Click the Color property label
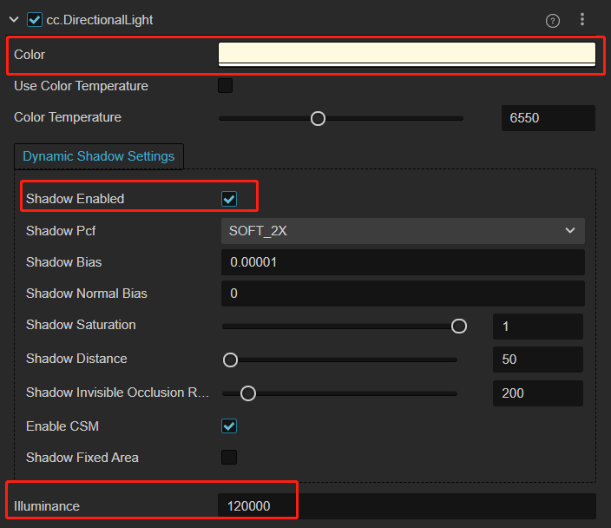Image resolution: width=611 pixels, height=528 pixels. tap(30, 55)
